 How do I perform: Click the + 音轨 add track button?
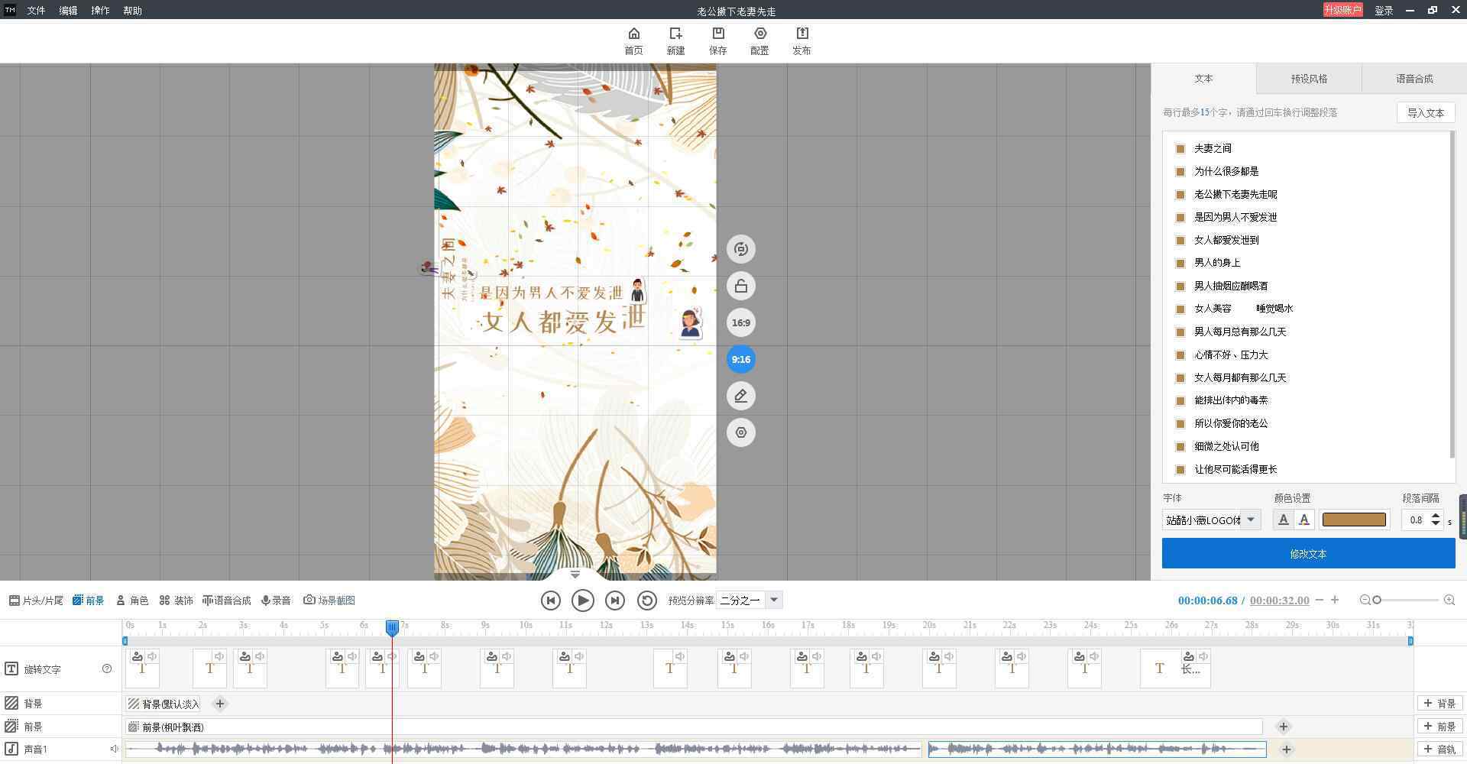click(x=1440, y=749)
